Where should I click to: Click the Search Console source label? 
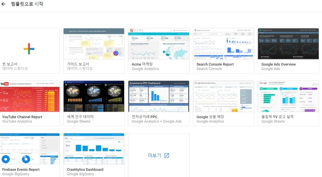(x=209, y=69)
